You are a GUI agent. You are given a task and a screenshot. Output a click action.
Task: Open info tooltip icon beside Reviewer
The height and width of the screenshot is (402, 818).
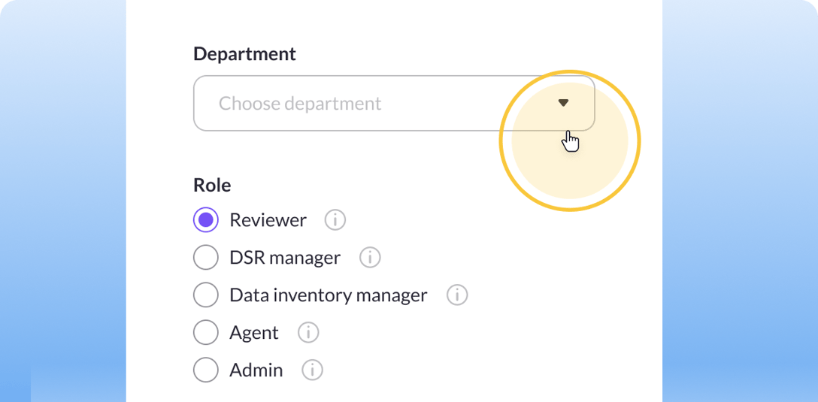(x=335, y=220)
